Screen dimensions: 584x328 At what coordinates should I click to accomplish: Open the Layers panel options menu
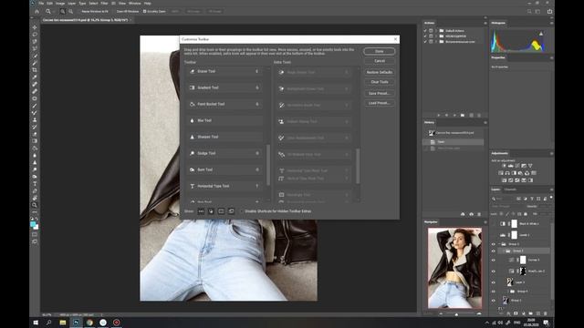[x=551, y=190]
